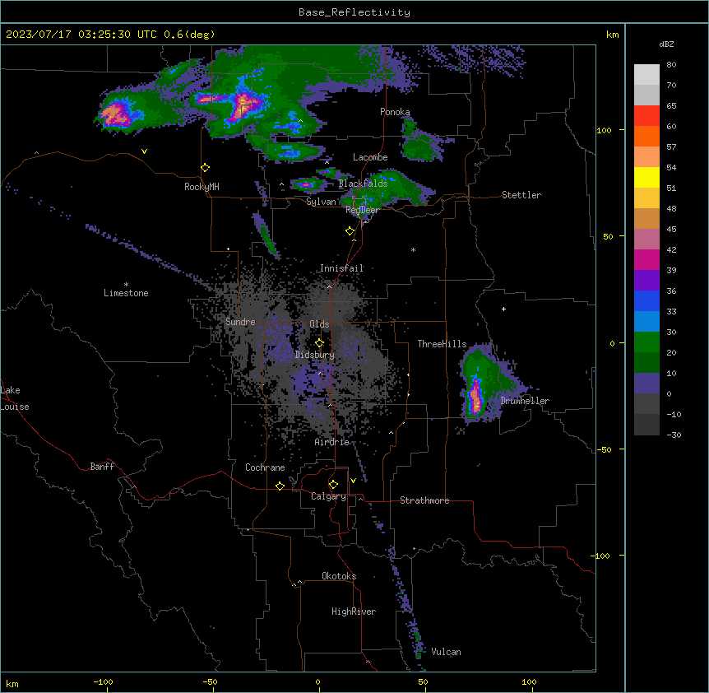
Task: Click the RockyMH label
Action: pos(202,187)
